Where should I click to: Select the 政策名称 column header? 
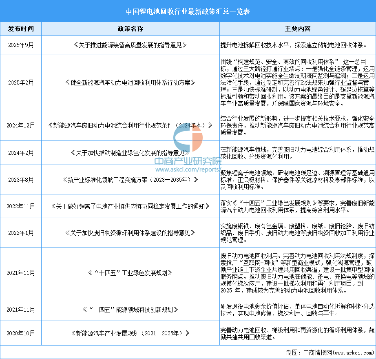pos(130,29)
